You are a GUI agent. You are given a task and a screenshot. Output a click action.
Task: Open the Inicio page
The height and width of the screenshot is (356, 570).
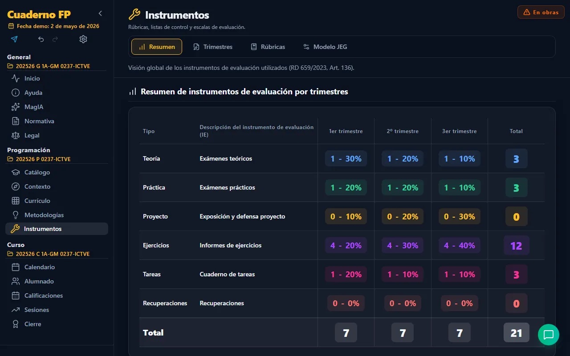point(57,78)
